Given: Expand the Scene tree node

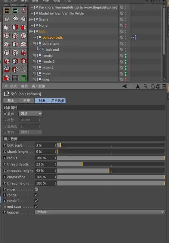Looking at the screenshot, I should [x=31, y=20].
